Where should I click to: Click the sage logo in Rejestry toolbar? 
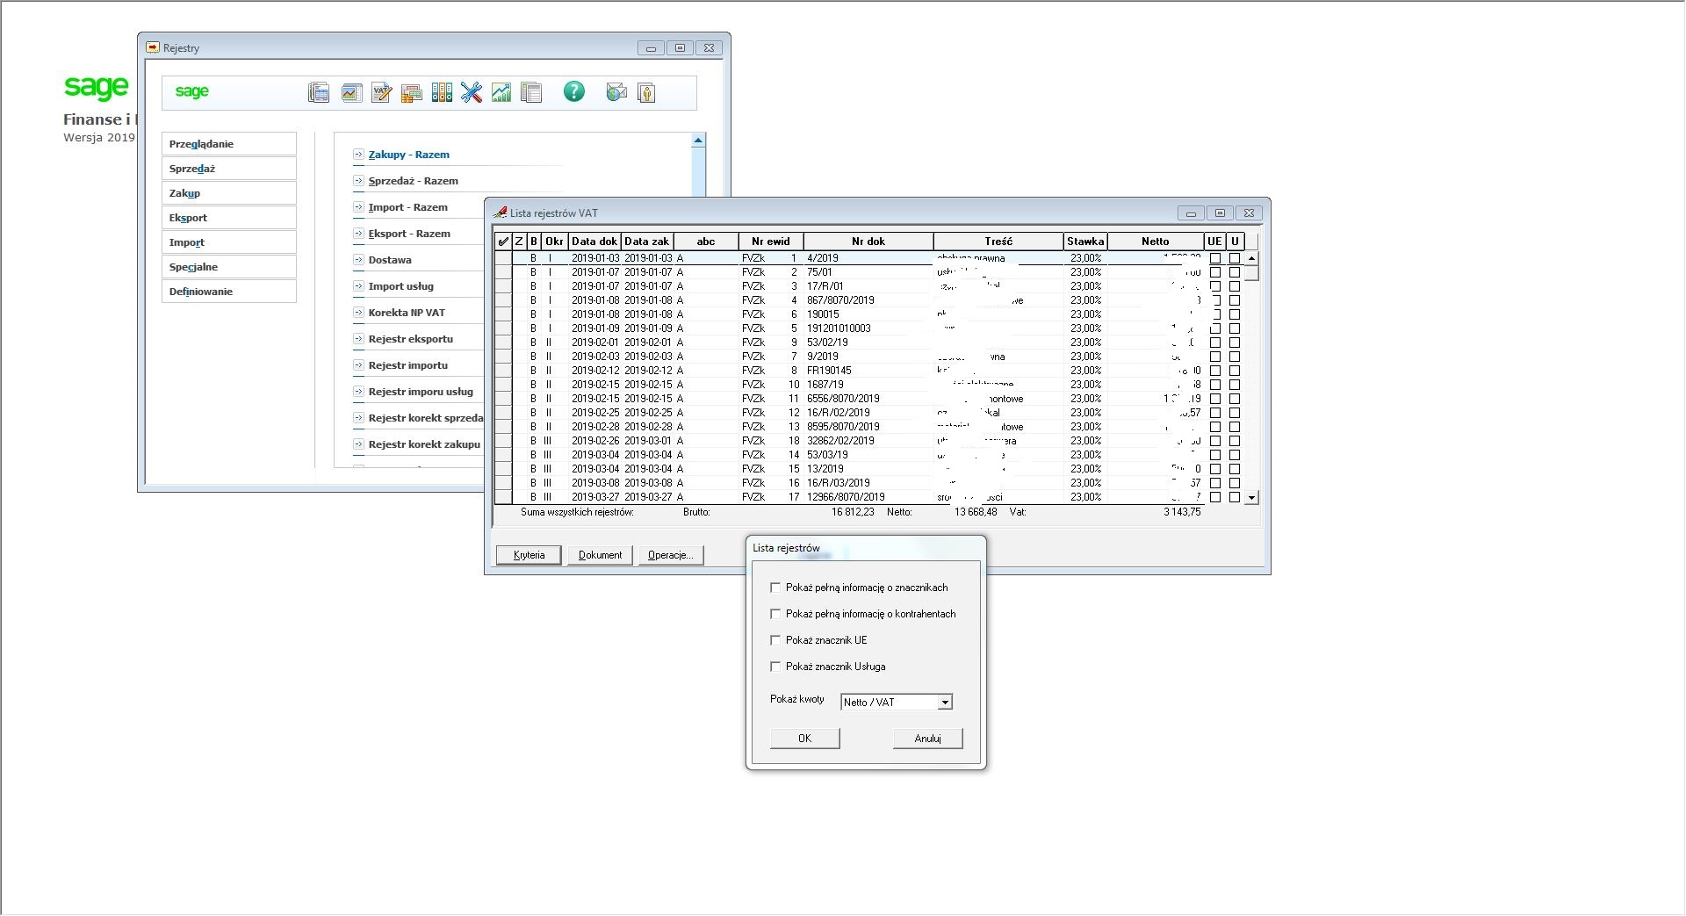191,91
